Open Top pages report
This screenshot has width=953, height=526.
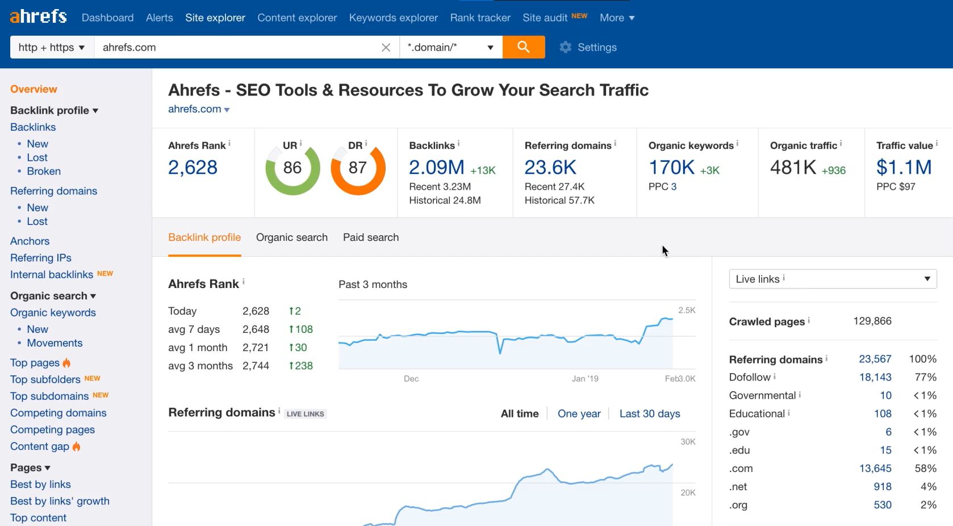(x=35, y=362)
